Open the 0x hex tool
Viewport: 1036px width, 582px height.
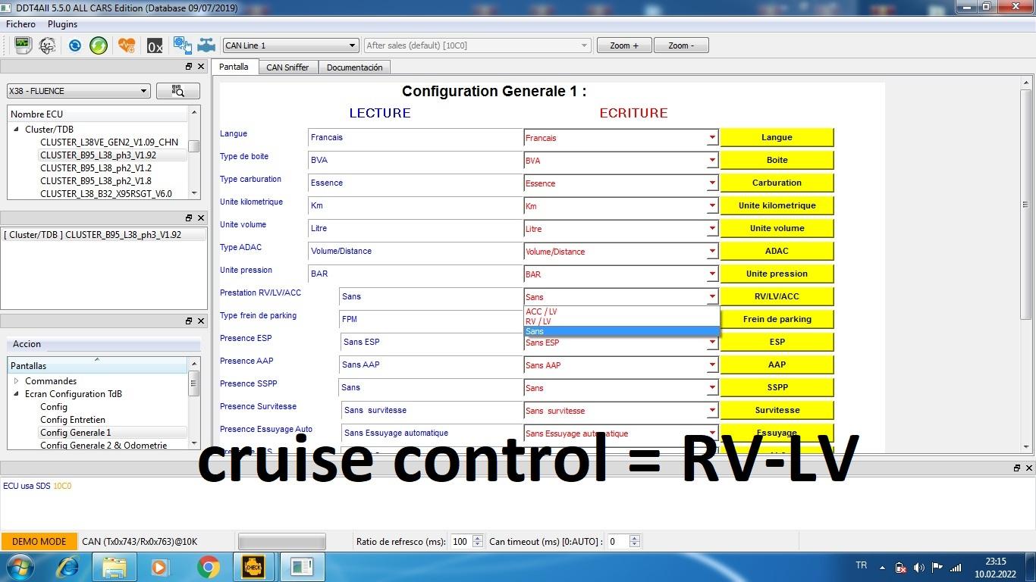point(155,46)
